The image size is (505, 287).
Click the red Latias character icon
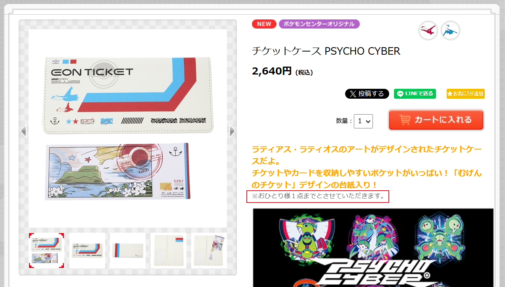click(x=428, y=31)
